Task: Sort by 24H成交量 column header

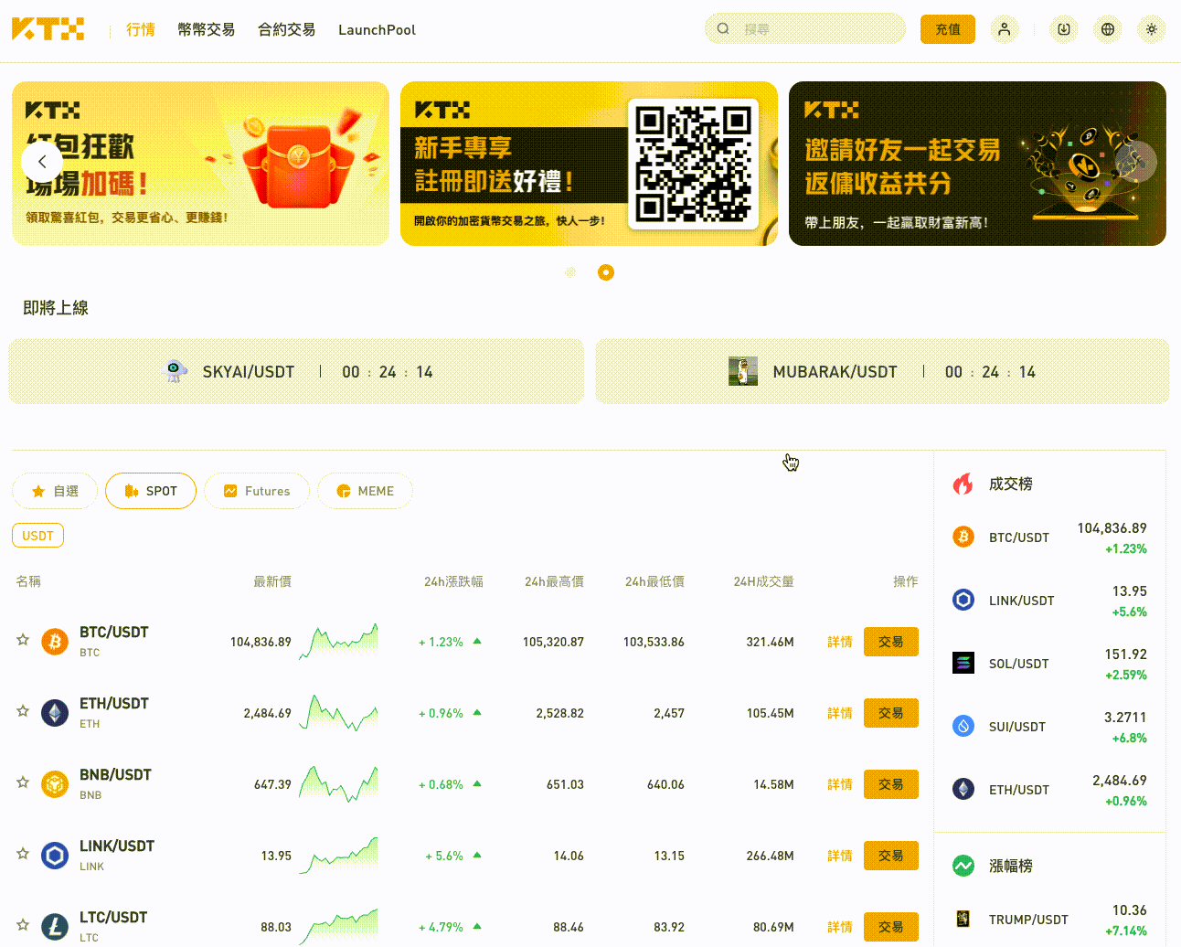Action: pyautogui.click(x=763, y=581)
